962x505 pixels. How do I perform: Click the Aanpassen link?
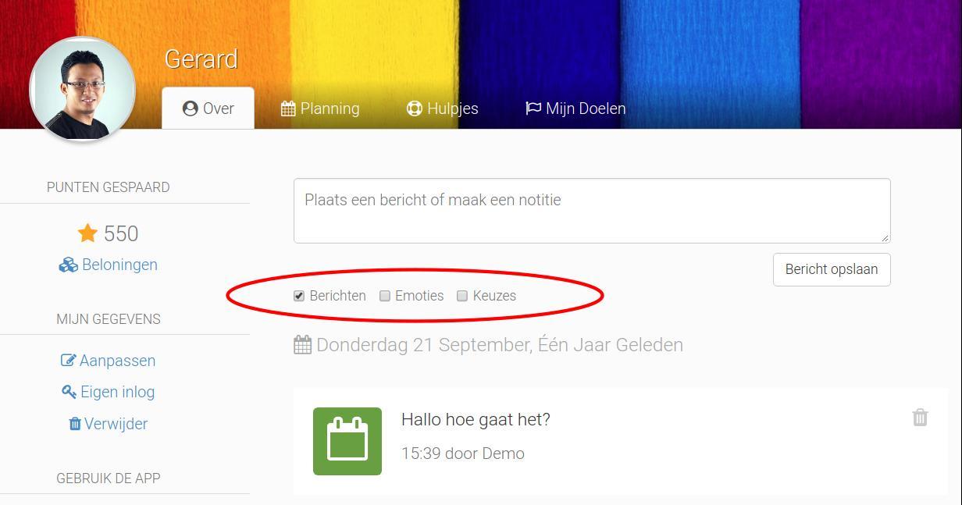pyautogui.click(x=109, y=361)
